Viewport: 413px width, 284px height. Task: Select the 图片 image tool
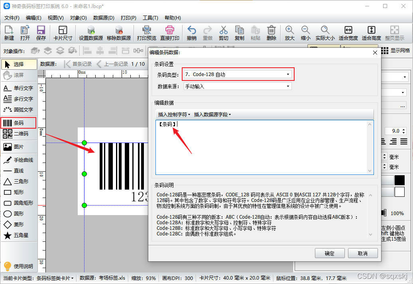[x=19, y=147]
